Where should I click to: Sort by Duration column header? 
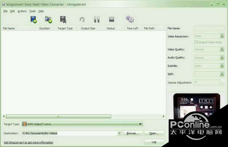pos(45,28)
